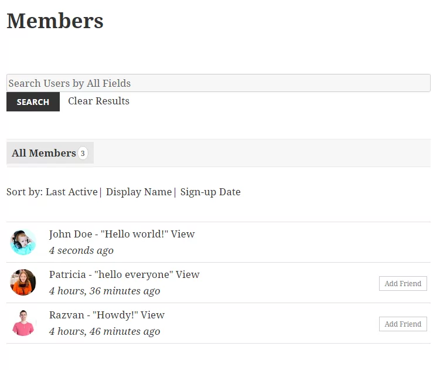View John Doe's "Hello world!" update
Image resolution: width=440 pixels, height=370 pixels.
[x=183, y=234]
